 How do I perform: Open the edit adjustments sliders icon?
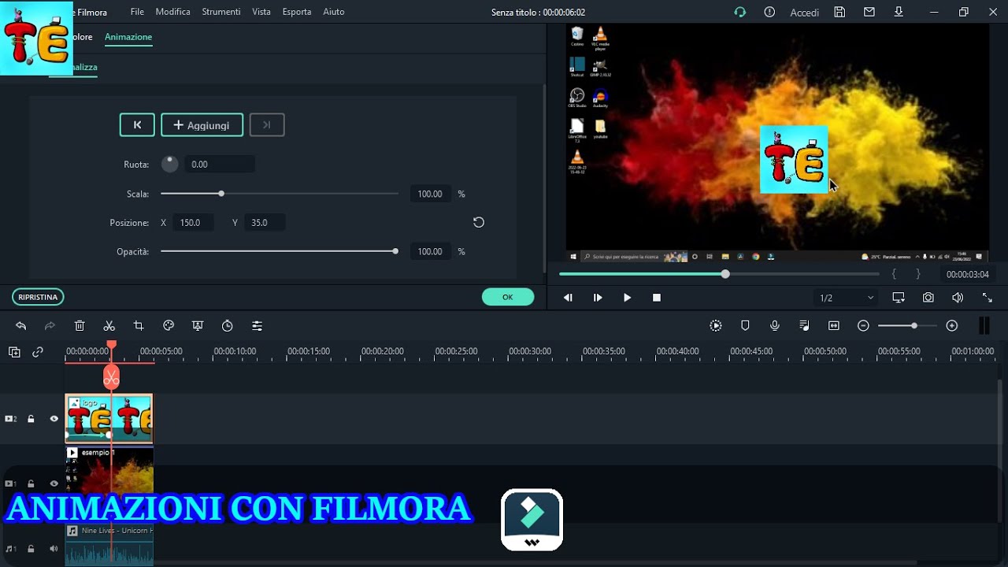coord(257,326)
